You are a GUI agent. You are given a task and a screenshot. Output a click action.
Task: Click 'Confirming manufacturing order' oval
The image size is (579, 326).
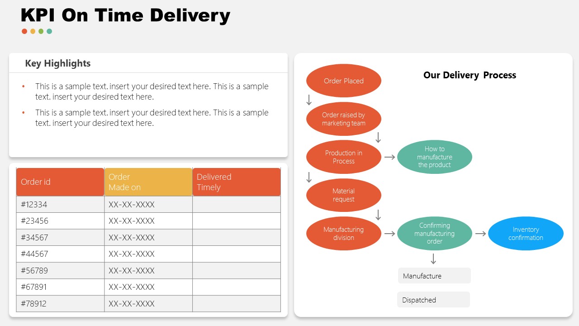click(435, 234)
